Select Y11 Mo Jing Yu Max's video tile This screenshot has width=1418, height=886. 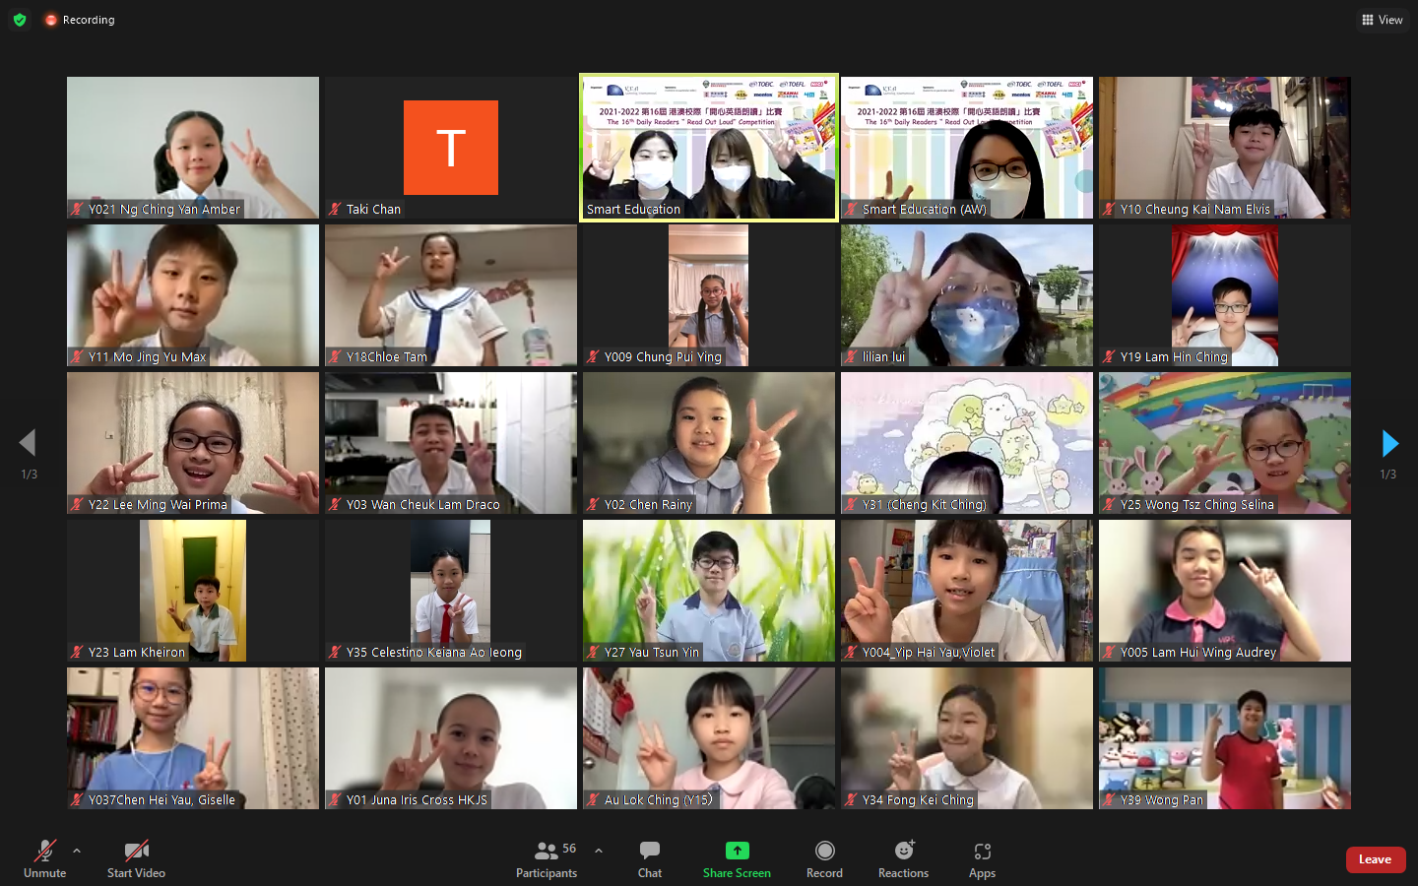193,295
